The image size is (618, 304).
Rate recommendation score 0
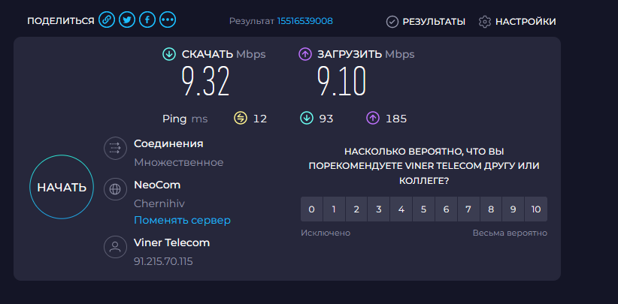pos(312,209)
